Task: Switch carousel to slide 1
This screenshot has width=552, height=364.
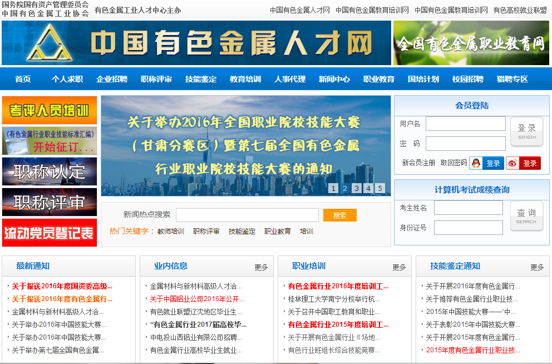Action: point(333,188)
